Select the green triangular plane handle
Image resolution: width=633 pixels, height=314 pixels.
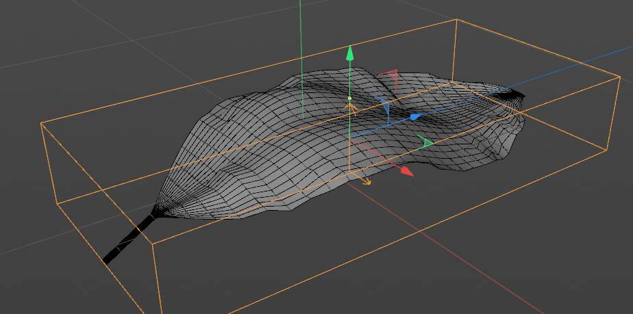[425, 142]
